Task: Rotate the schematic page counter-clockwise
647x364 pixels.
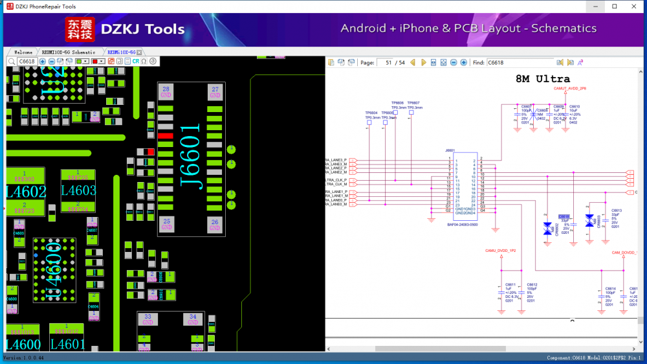Action: 351,62
